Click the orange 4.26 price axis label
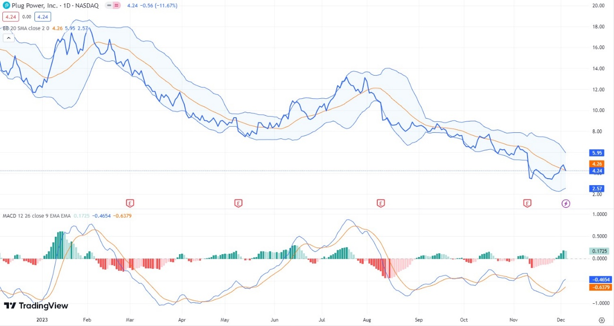The height and width of the screenshot is (326, 614). coord(597,164)
